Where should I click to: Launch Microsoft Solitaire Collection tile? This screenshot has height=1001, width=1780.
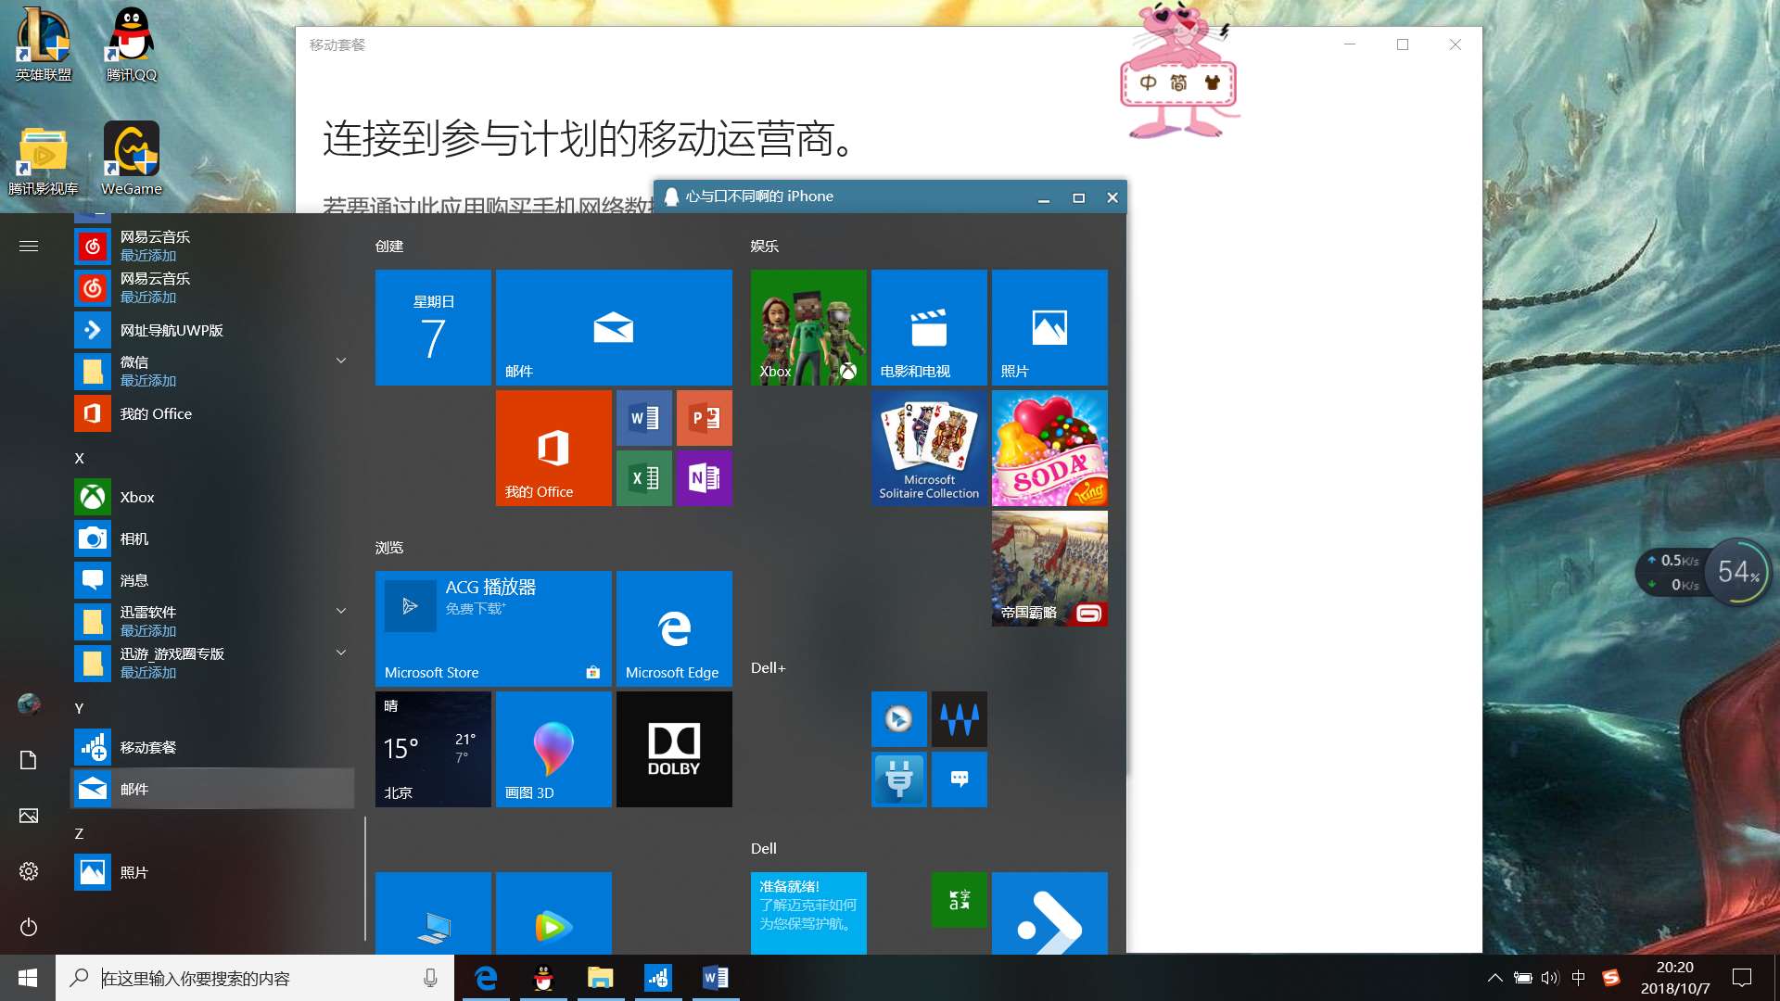coord(929,448)
